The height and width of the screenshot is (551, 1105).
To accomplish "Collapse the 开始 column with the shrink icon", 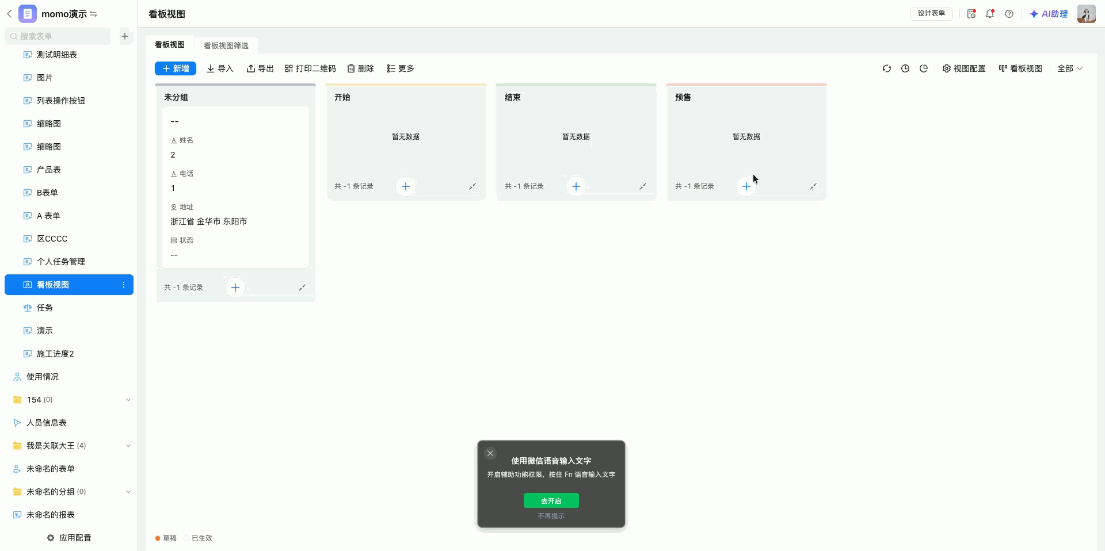I will tap(473, 186).
